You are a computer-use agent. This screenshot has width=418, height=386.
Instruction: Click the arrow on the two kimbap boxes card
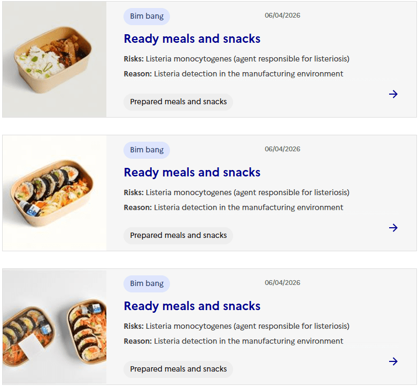[393, 361]
